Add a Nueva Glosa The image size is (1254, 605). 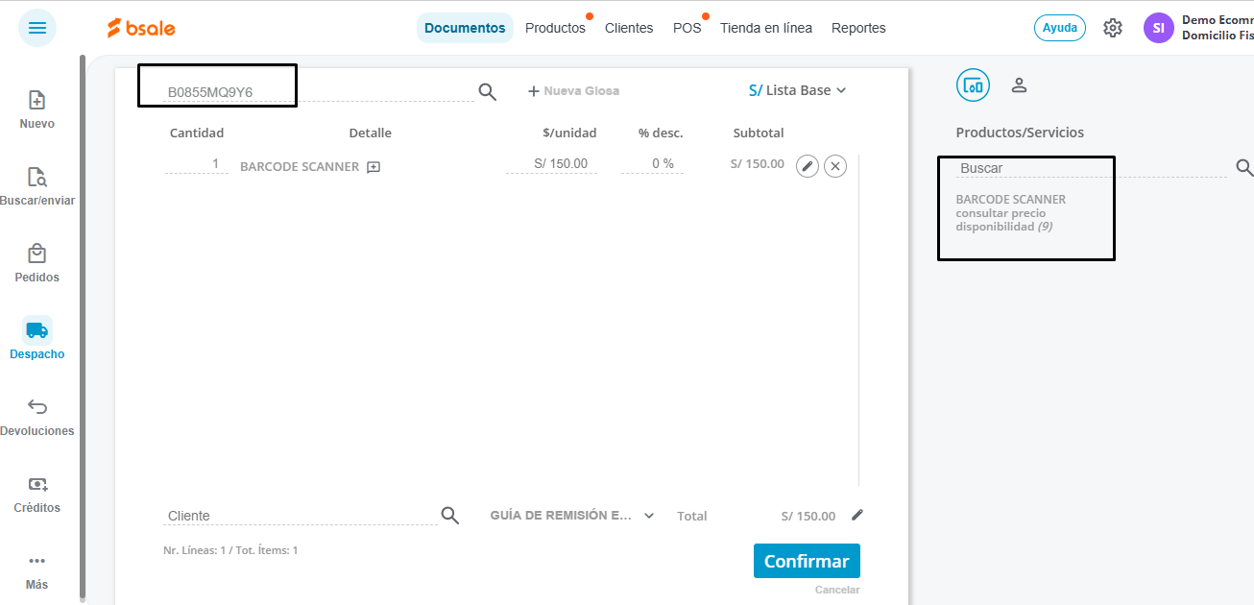574,91
